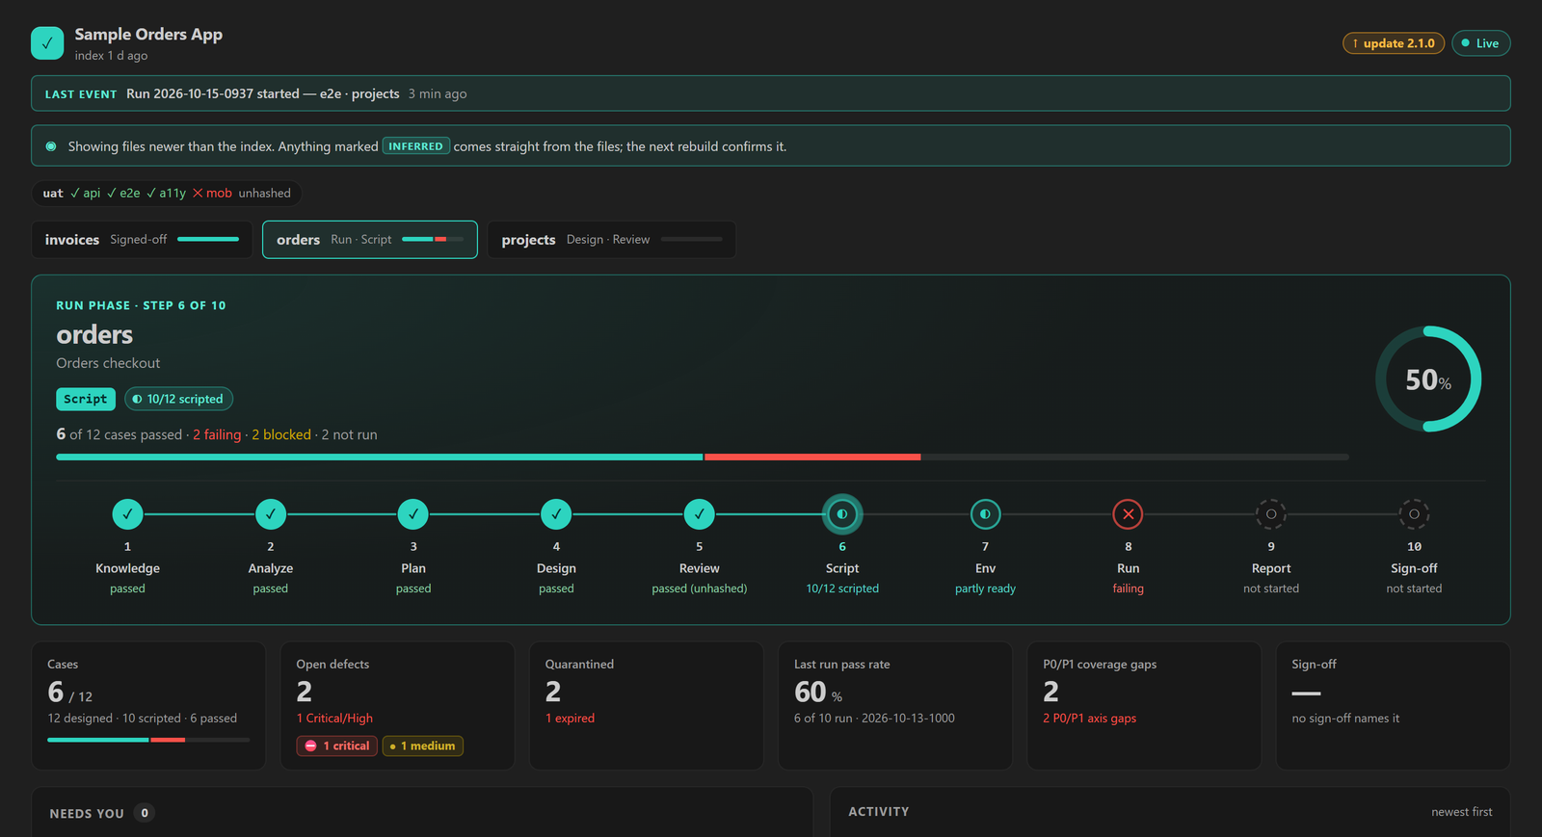Click the Design step checkmark circle
Screen dimensions: 1542x837
556,514
